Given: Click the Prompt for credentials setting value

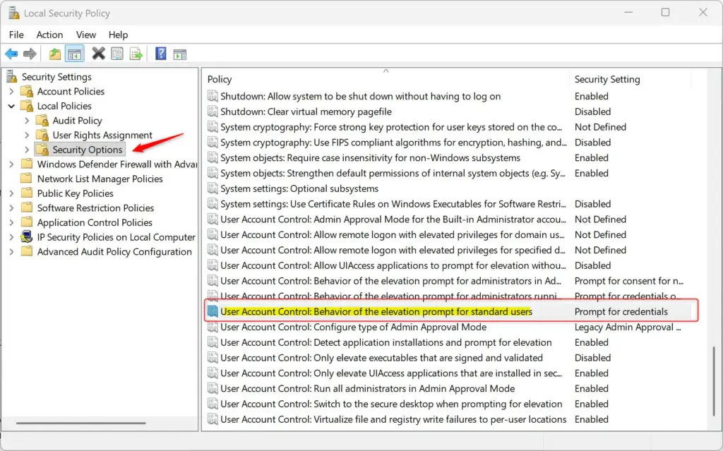Looking at the screenshot, I should point(621,311).
